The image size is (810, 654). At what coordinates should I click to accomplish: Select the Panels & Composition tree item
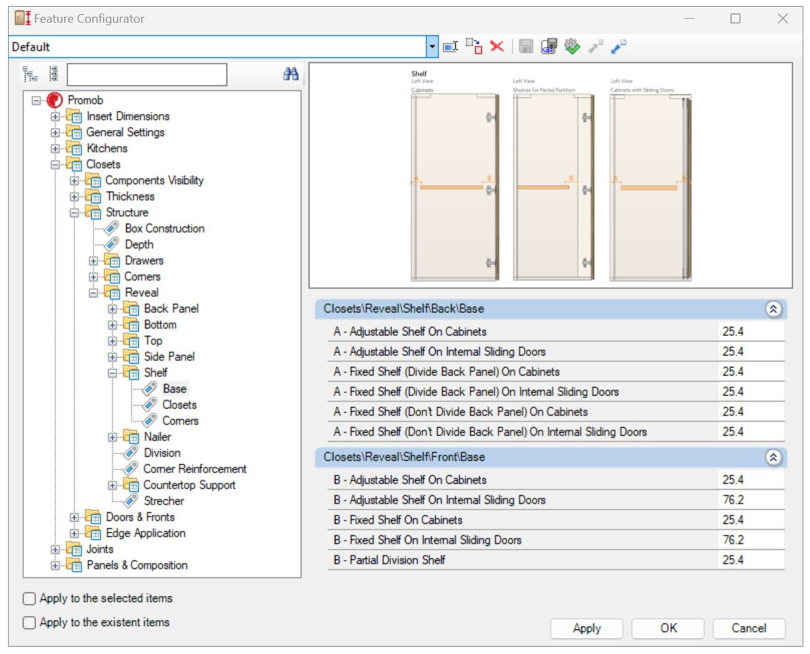tap(137, 565)
